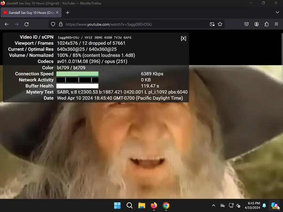This screenshot has height=212, width=283.
Task: Click the 'bt709 / bt709' color value
Action: [x=71, y=68]
